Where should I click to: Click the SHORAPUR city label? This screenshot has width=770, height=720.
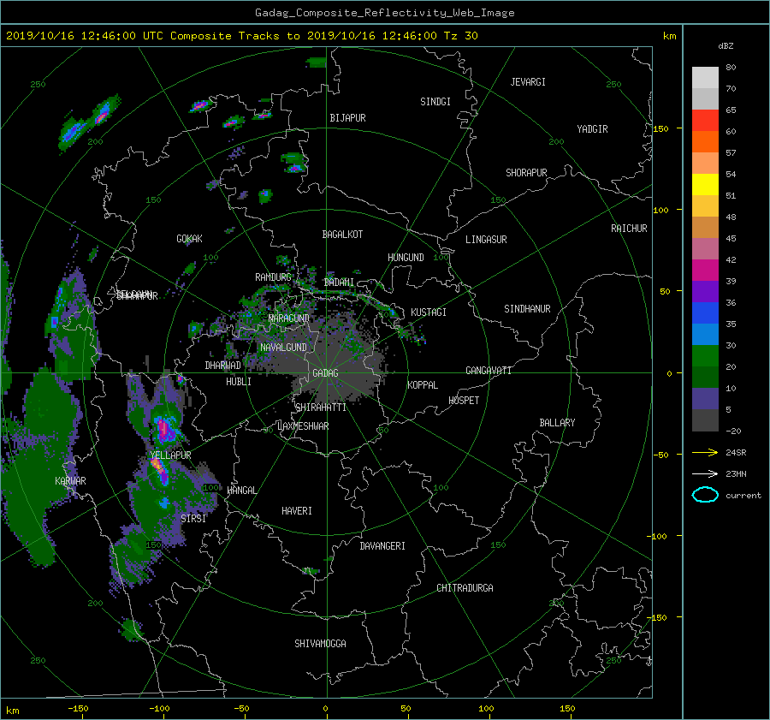click(526, 173)
